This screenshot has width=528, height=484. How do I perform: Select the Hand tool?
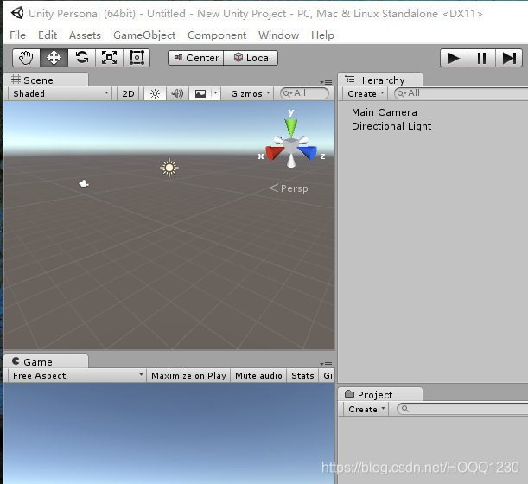26,58
